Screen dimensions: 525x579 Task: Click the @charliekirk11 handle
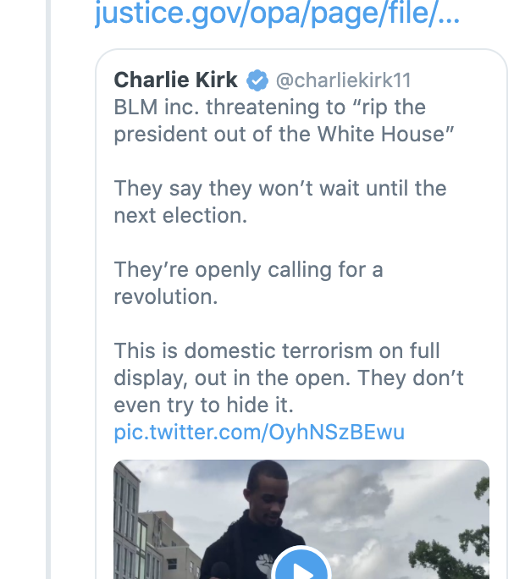click(344, 81)
